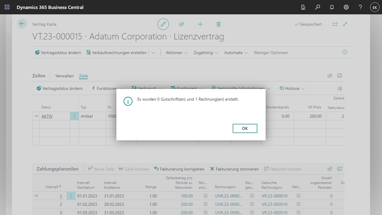
Task: Select the Zeile tab
Action: 83,76
